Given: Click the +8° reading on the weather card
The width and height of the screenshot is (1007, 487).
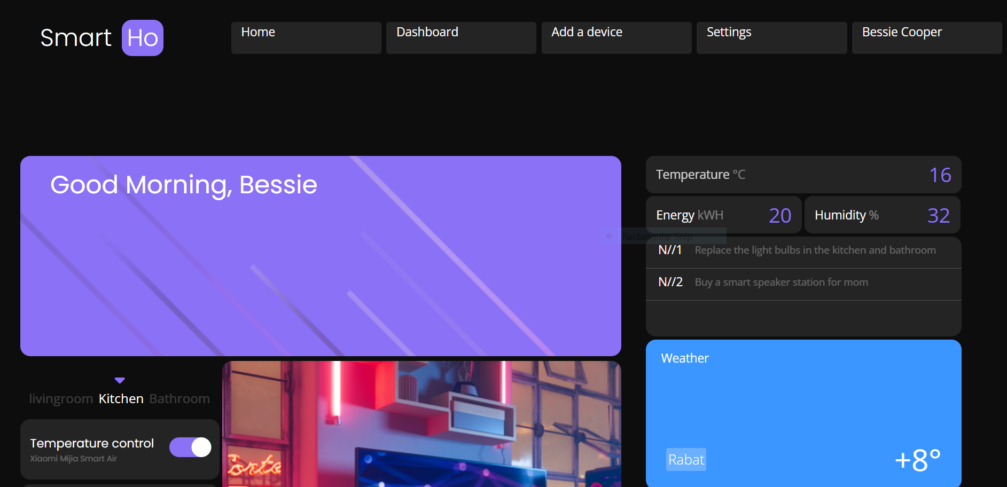Looking at the screenshot, I should coord(918,460).
